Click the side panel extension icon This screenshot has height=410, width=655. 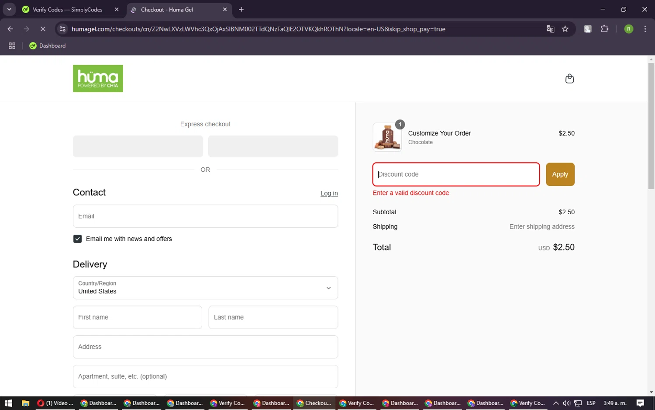[x=588, y=29]
